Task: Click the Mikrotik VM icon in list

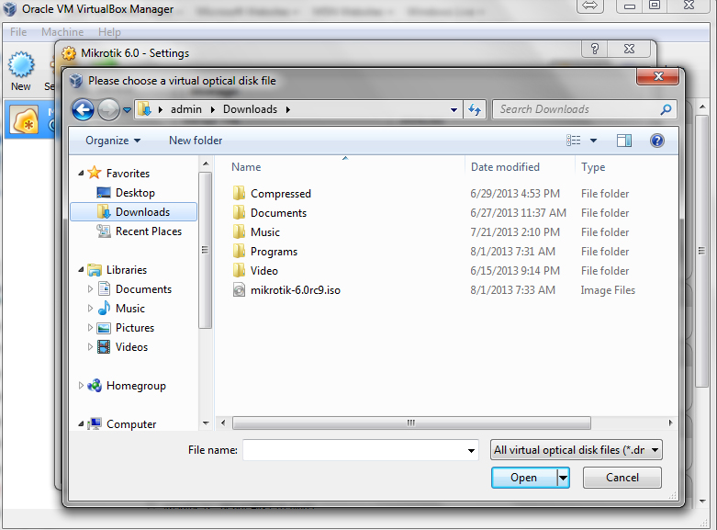Action: (x=25, y=120)
